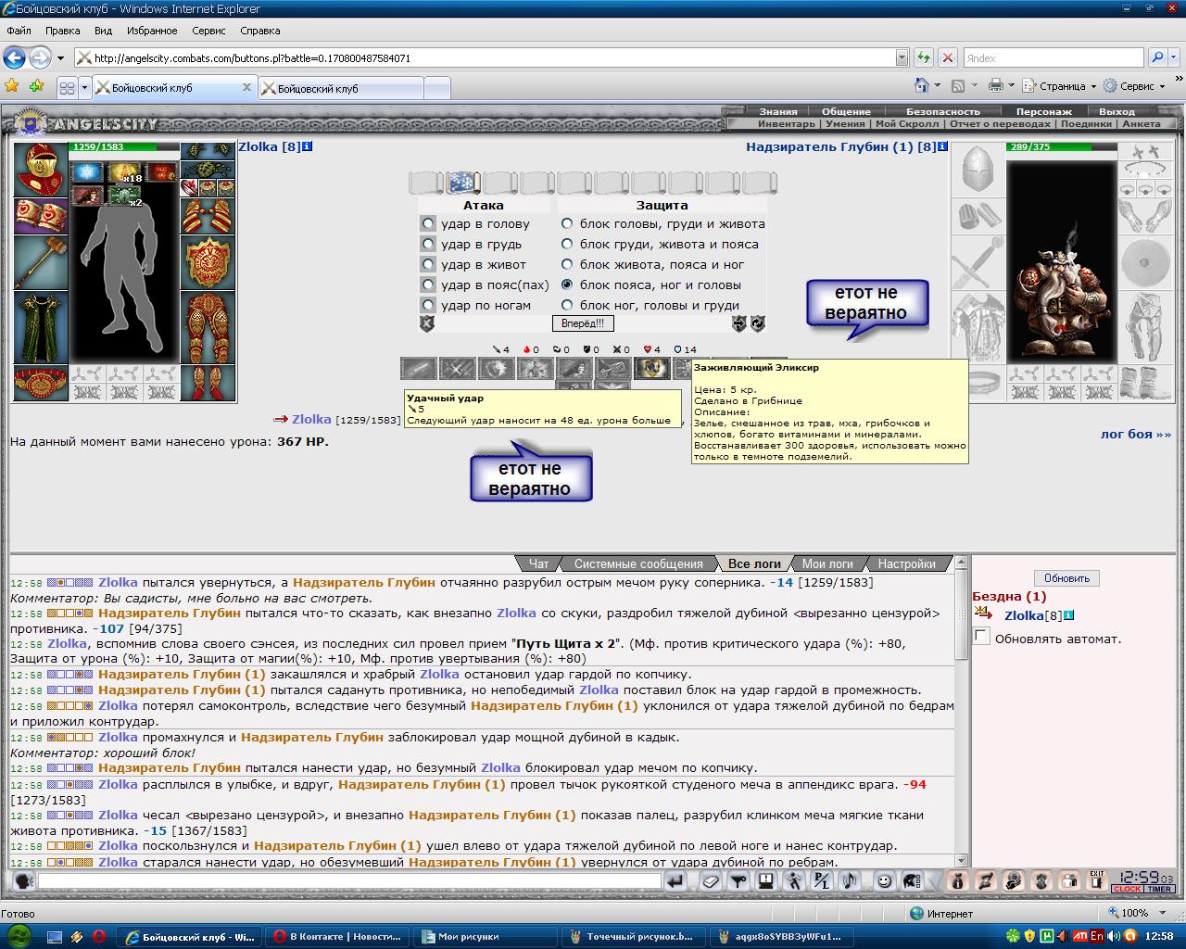Switch to the Чат tab
Screen dimensions: 1186x949
coord(538,563)
